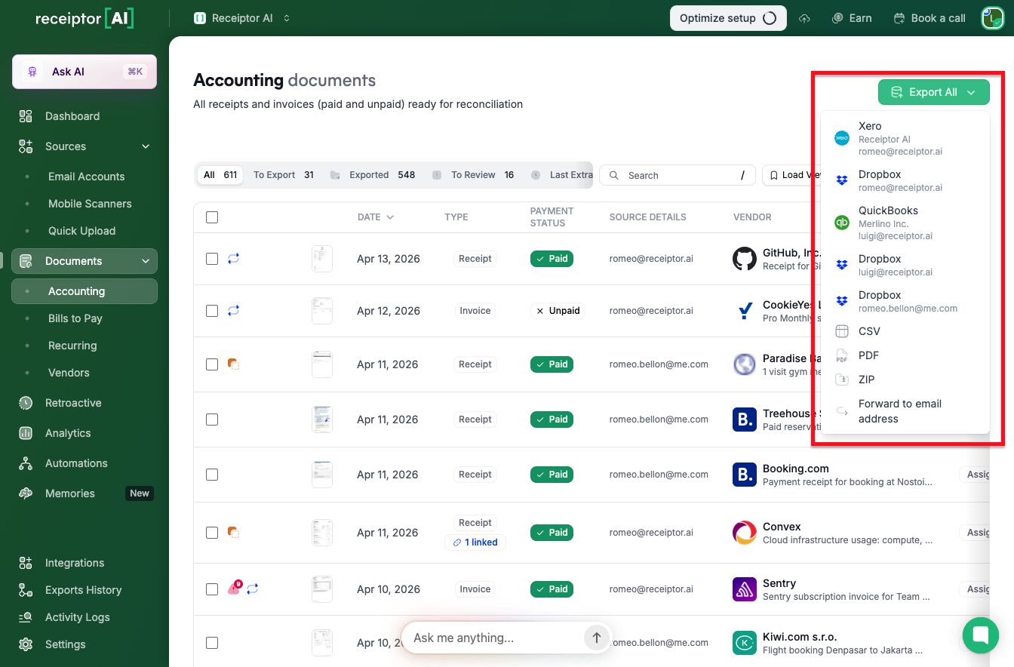Click the Exports History icon

click(26, 590)
